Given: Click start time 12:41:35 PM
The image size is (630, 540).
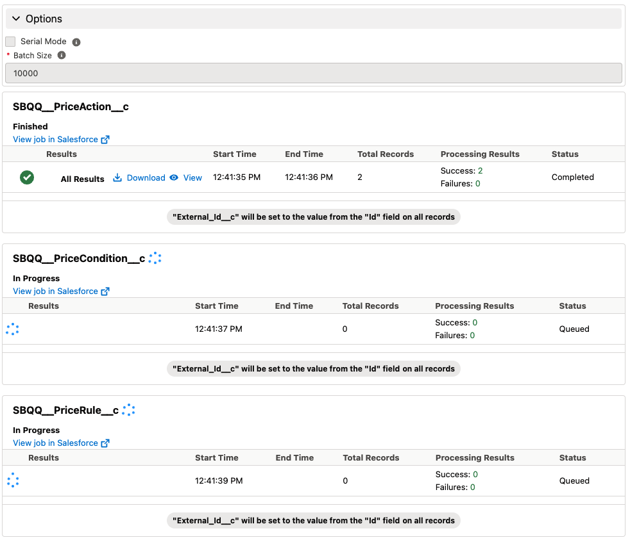Looking at the screenshot, I should point(237,177).
